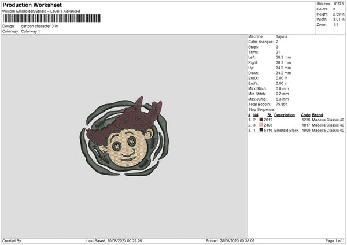Click the design name 'cartoon character 3 in'
Screen dimensions: 347x245
pos(39,26)
